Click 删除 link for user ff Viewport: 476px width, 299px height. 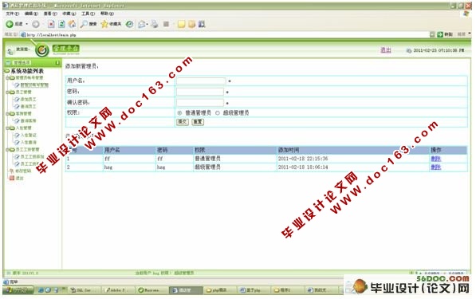click(x=435, y=159)
